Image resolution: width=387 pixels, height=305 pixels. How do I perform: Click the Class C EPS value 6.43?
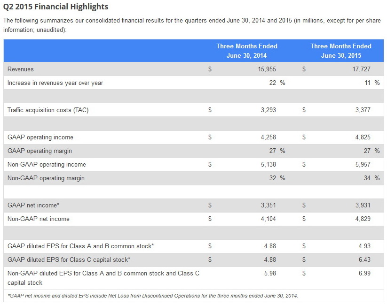pyautogui.click(x=364, y=259)
